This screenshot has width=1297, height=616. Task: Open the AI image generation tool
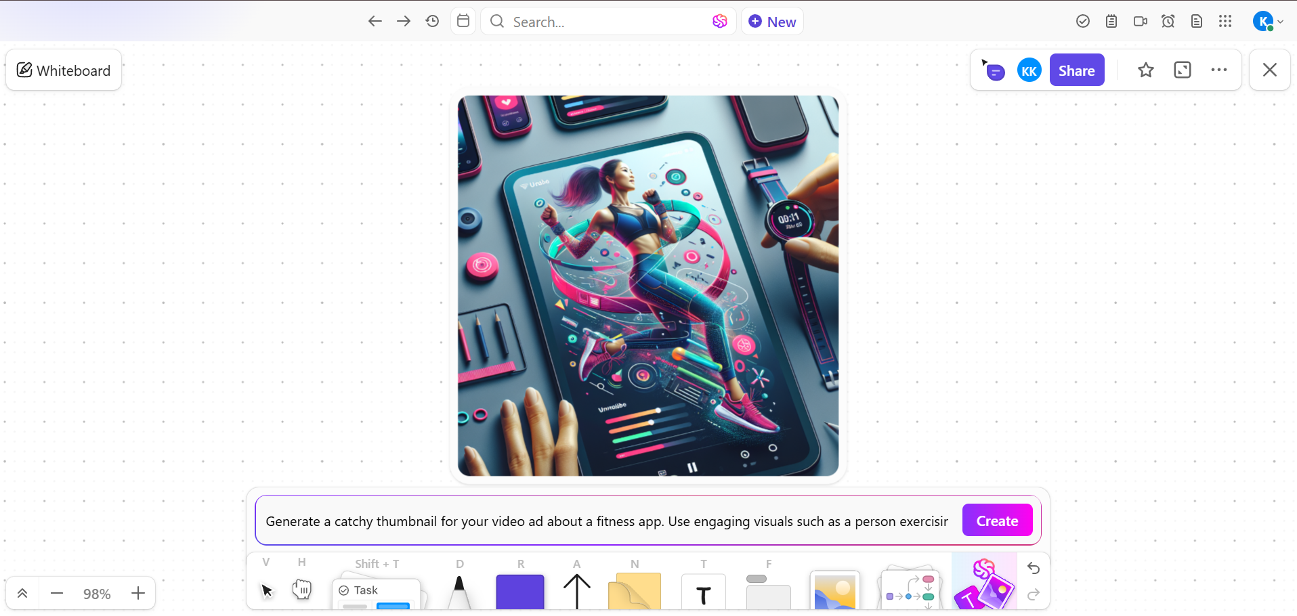tap(983, 590)
